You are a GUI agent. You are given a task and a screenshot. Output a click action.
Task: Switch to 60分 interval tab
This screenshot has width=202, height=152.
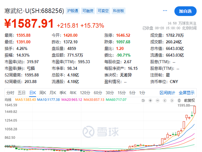(98, 93)
